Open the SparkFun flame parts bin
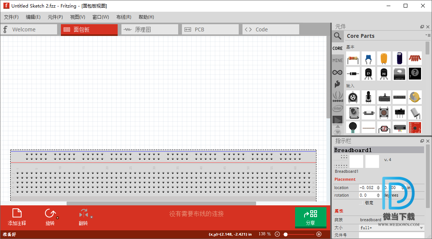The image size is (432, 239). (x=337, y=84)
